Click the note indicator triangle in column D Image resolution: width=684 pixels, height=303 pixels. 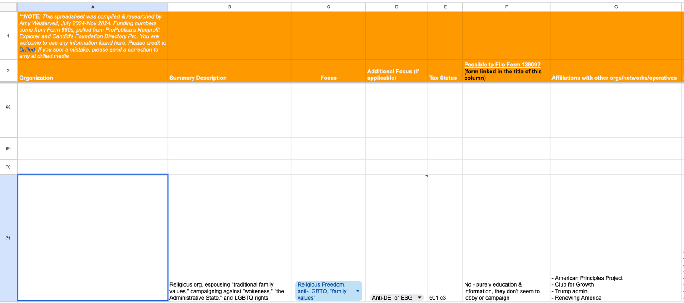(x=426, y=176)
